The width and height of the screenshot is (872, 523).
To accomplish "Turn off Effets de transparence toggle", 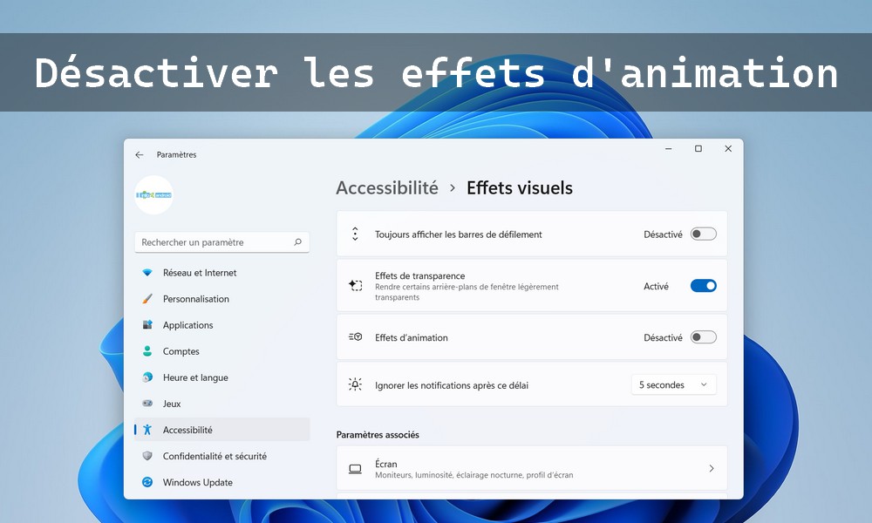I will 704,286.
